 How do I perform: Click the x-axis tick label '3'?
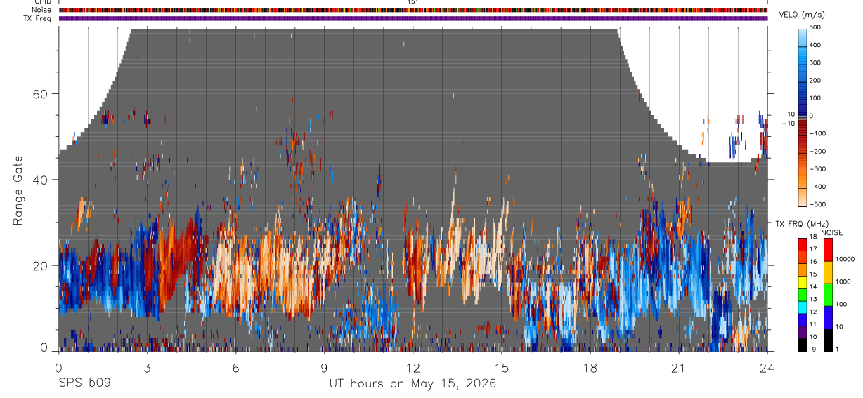[147, 368]
